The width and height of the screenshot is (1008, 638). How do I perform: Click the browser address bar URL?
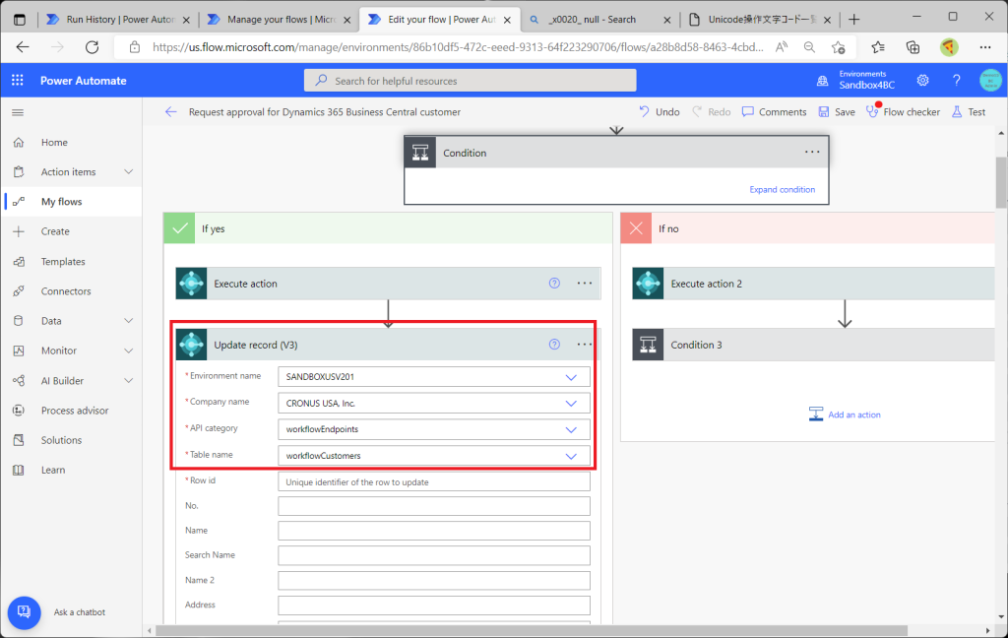pyautogui.click(x=458, y=47)
